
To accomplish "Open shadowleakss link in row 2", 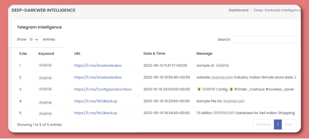I will tap(98, 77).
